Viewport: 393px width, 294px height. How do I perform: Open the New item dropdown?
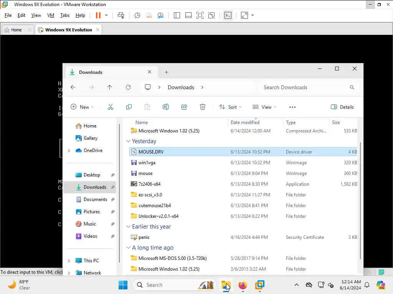(x=82, y=107)
